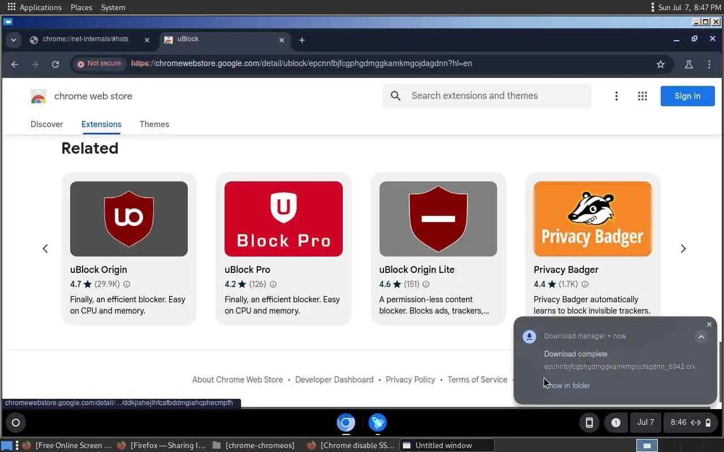Open a new tab with plus
Viewport: 724px width, 452px height.
302,40
